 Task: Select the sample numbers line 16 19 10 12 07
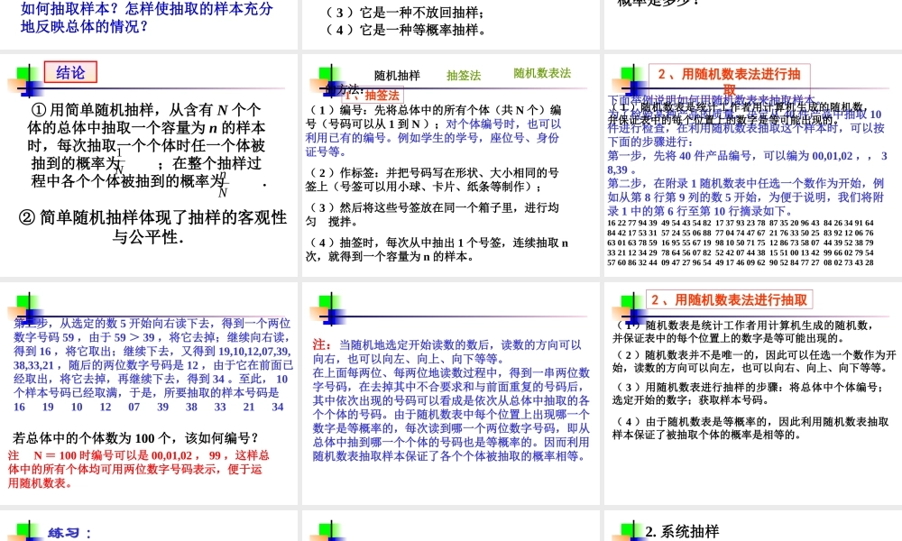pos(149,407)
